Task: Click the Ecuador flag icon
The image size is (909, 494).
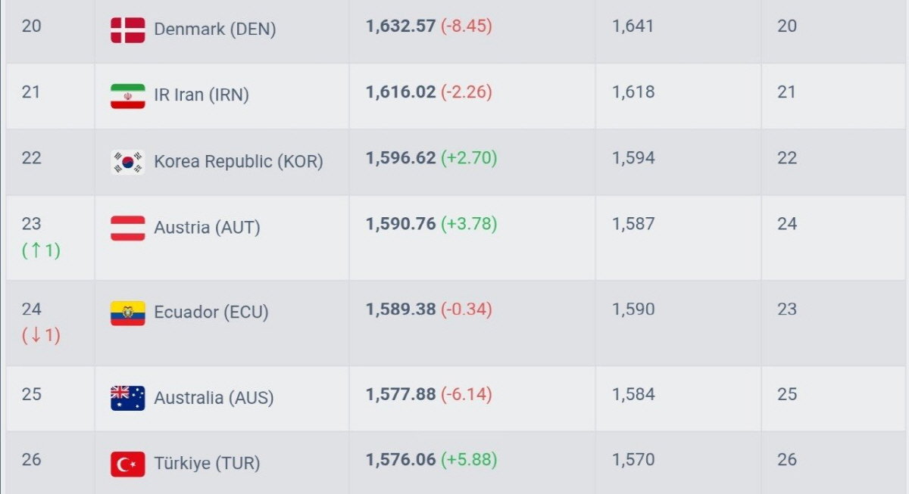Action: tap(127, 313)
